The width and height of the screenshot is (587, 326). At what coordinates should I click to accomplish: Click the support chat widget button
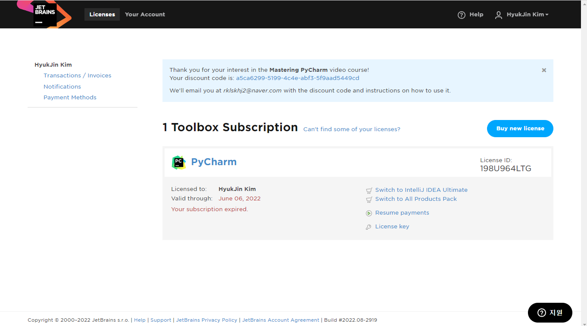point(550,313)
